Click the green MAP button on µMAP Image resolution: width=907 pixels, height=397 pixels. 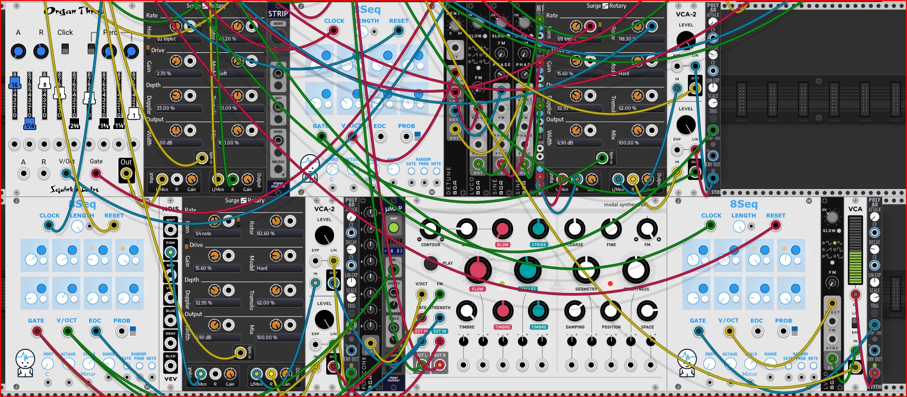[393, 227]
